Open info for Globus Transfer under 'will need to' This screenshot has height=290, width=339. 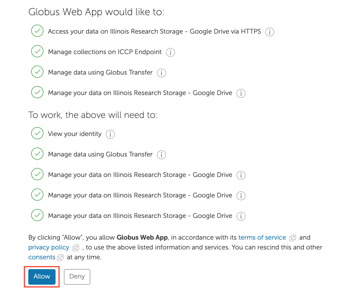161,155
